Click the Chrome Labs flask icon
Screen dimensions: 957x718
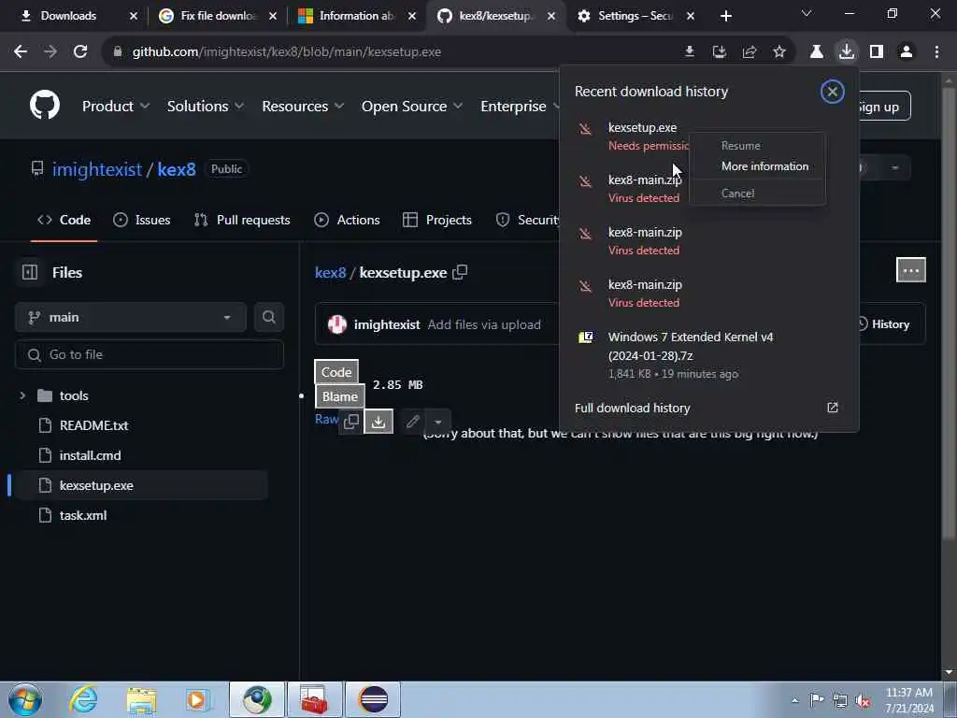pyautogui.click(x=816, y=52)
